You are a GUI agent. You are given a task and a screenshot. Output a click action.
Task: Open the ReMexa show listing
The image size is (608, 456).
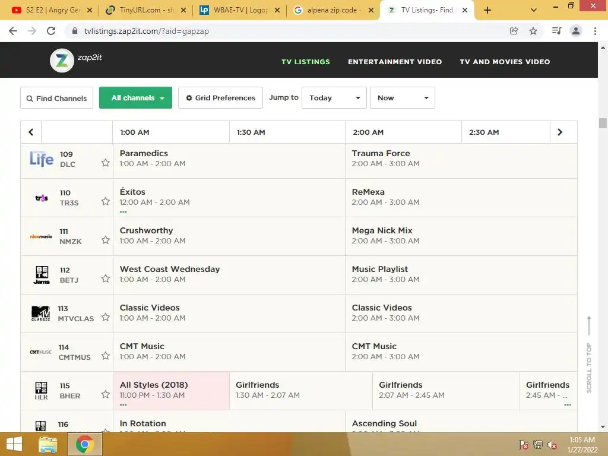point(461,198)
